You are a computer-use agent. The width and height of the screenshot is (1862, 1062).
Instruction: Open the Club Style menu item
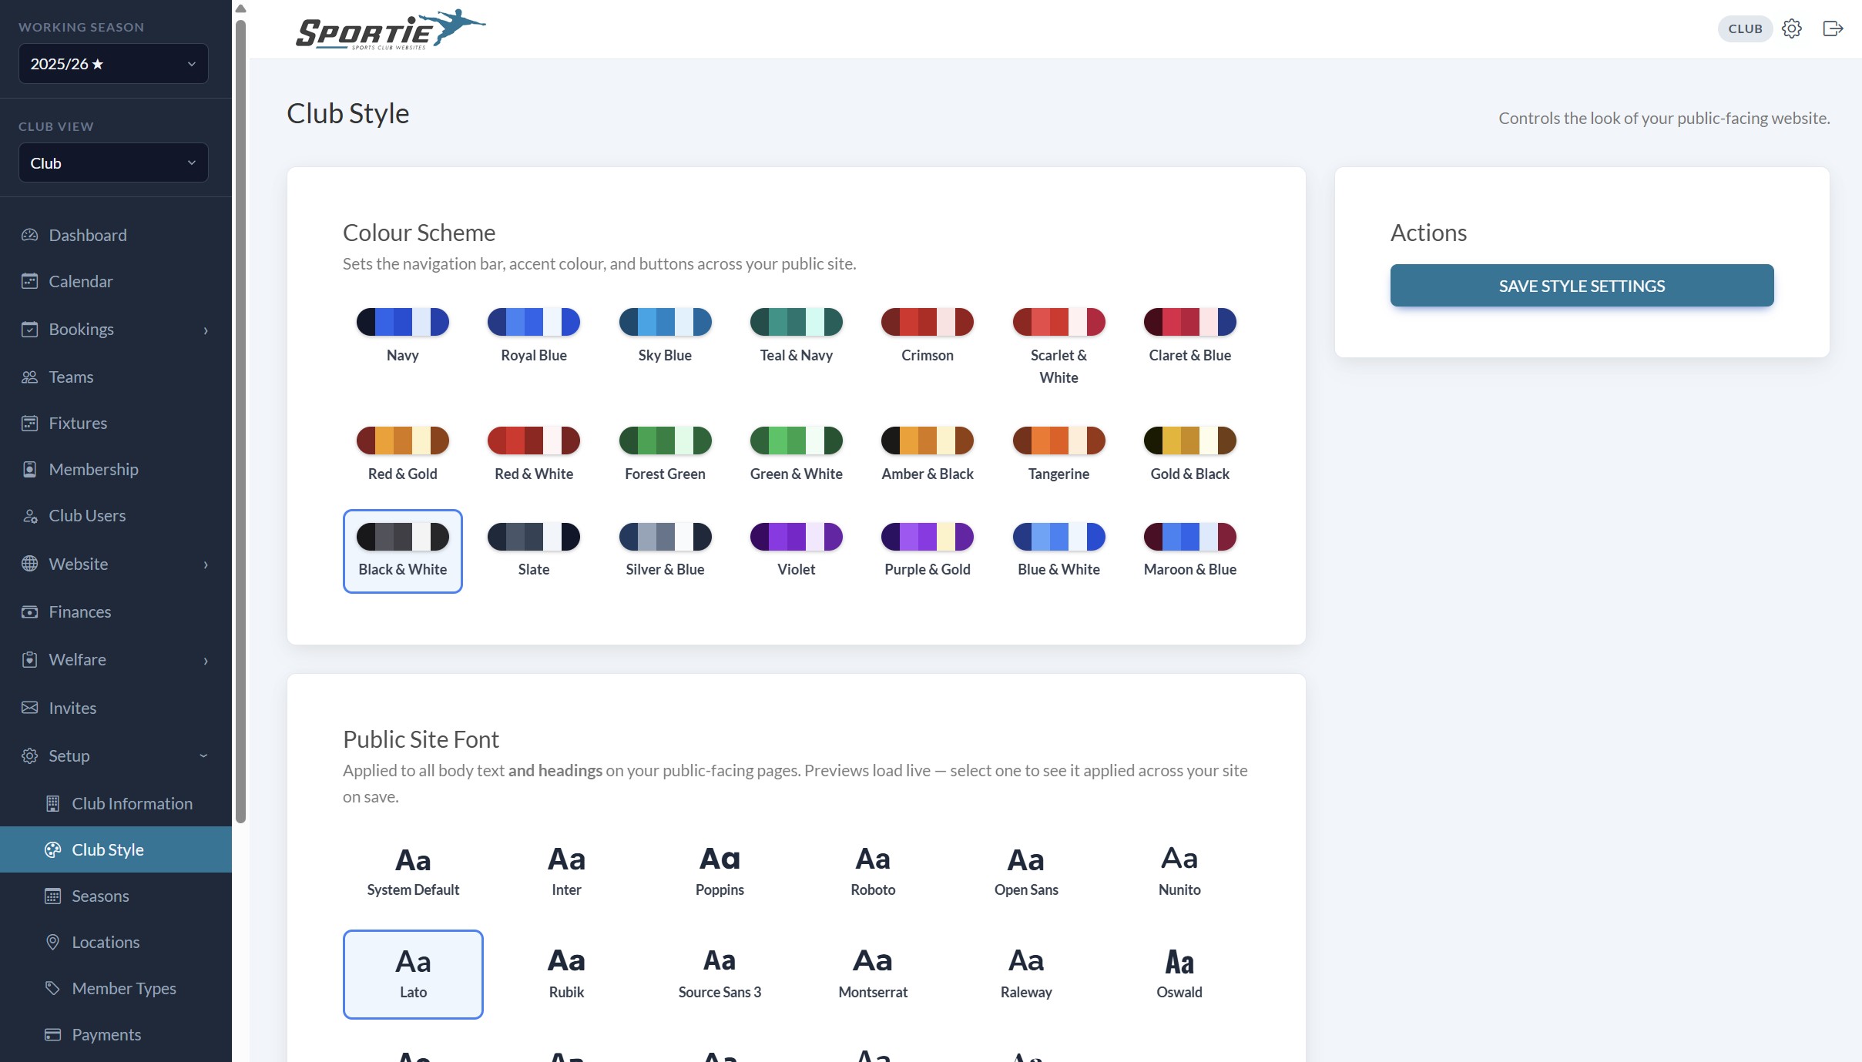click(116, 849)
